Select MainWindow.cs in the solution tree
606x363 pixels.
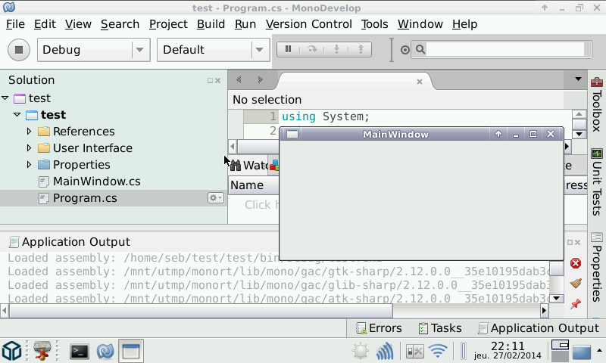(96, 181)
